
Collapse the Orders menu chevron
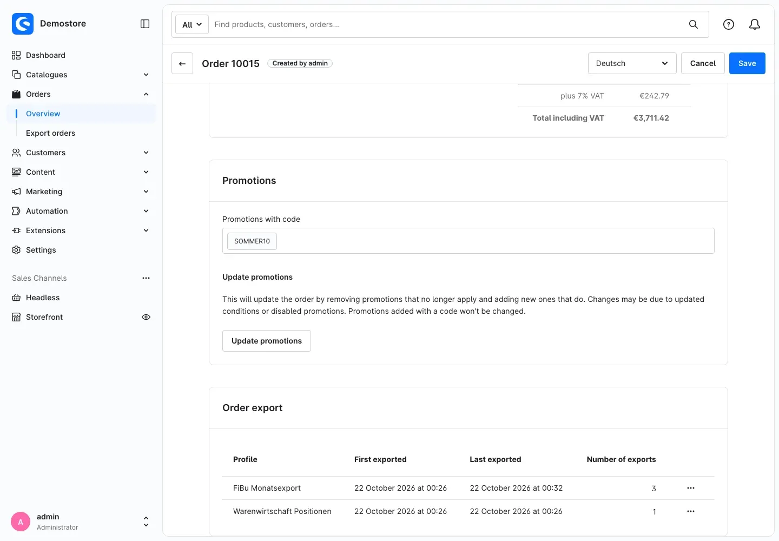click(x=146, y=94)
